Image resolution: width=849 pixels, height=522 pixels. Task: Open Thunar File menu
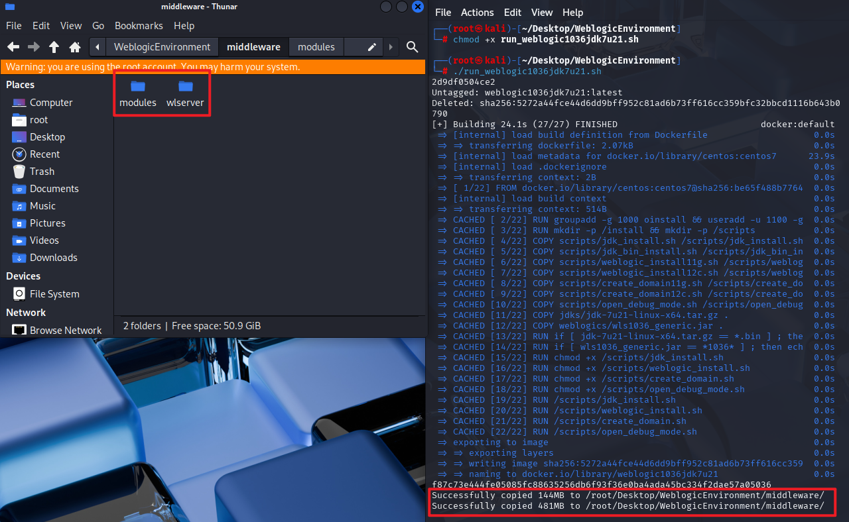tap(14, 26)
